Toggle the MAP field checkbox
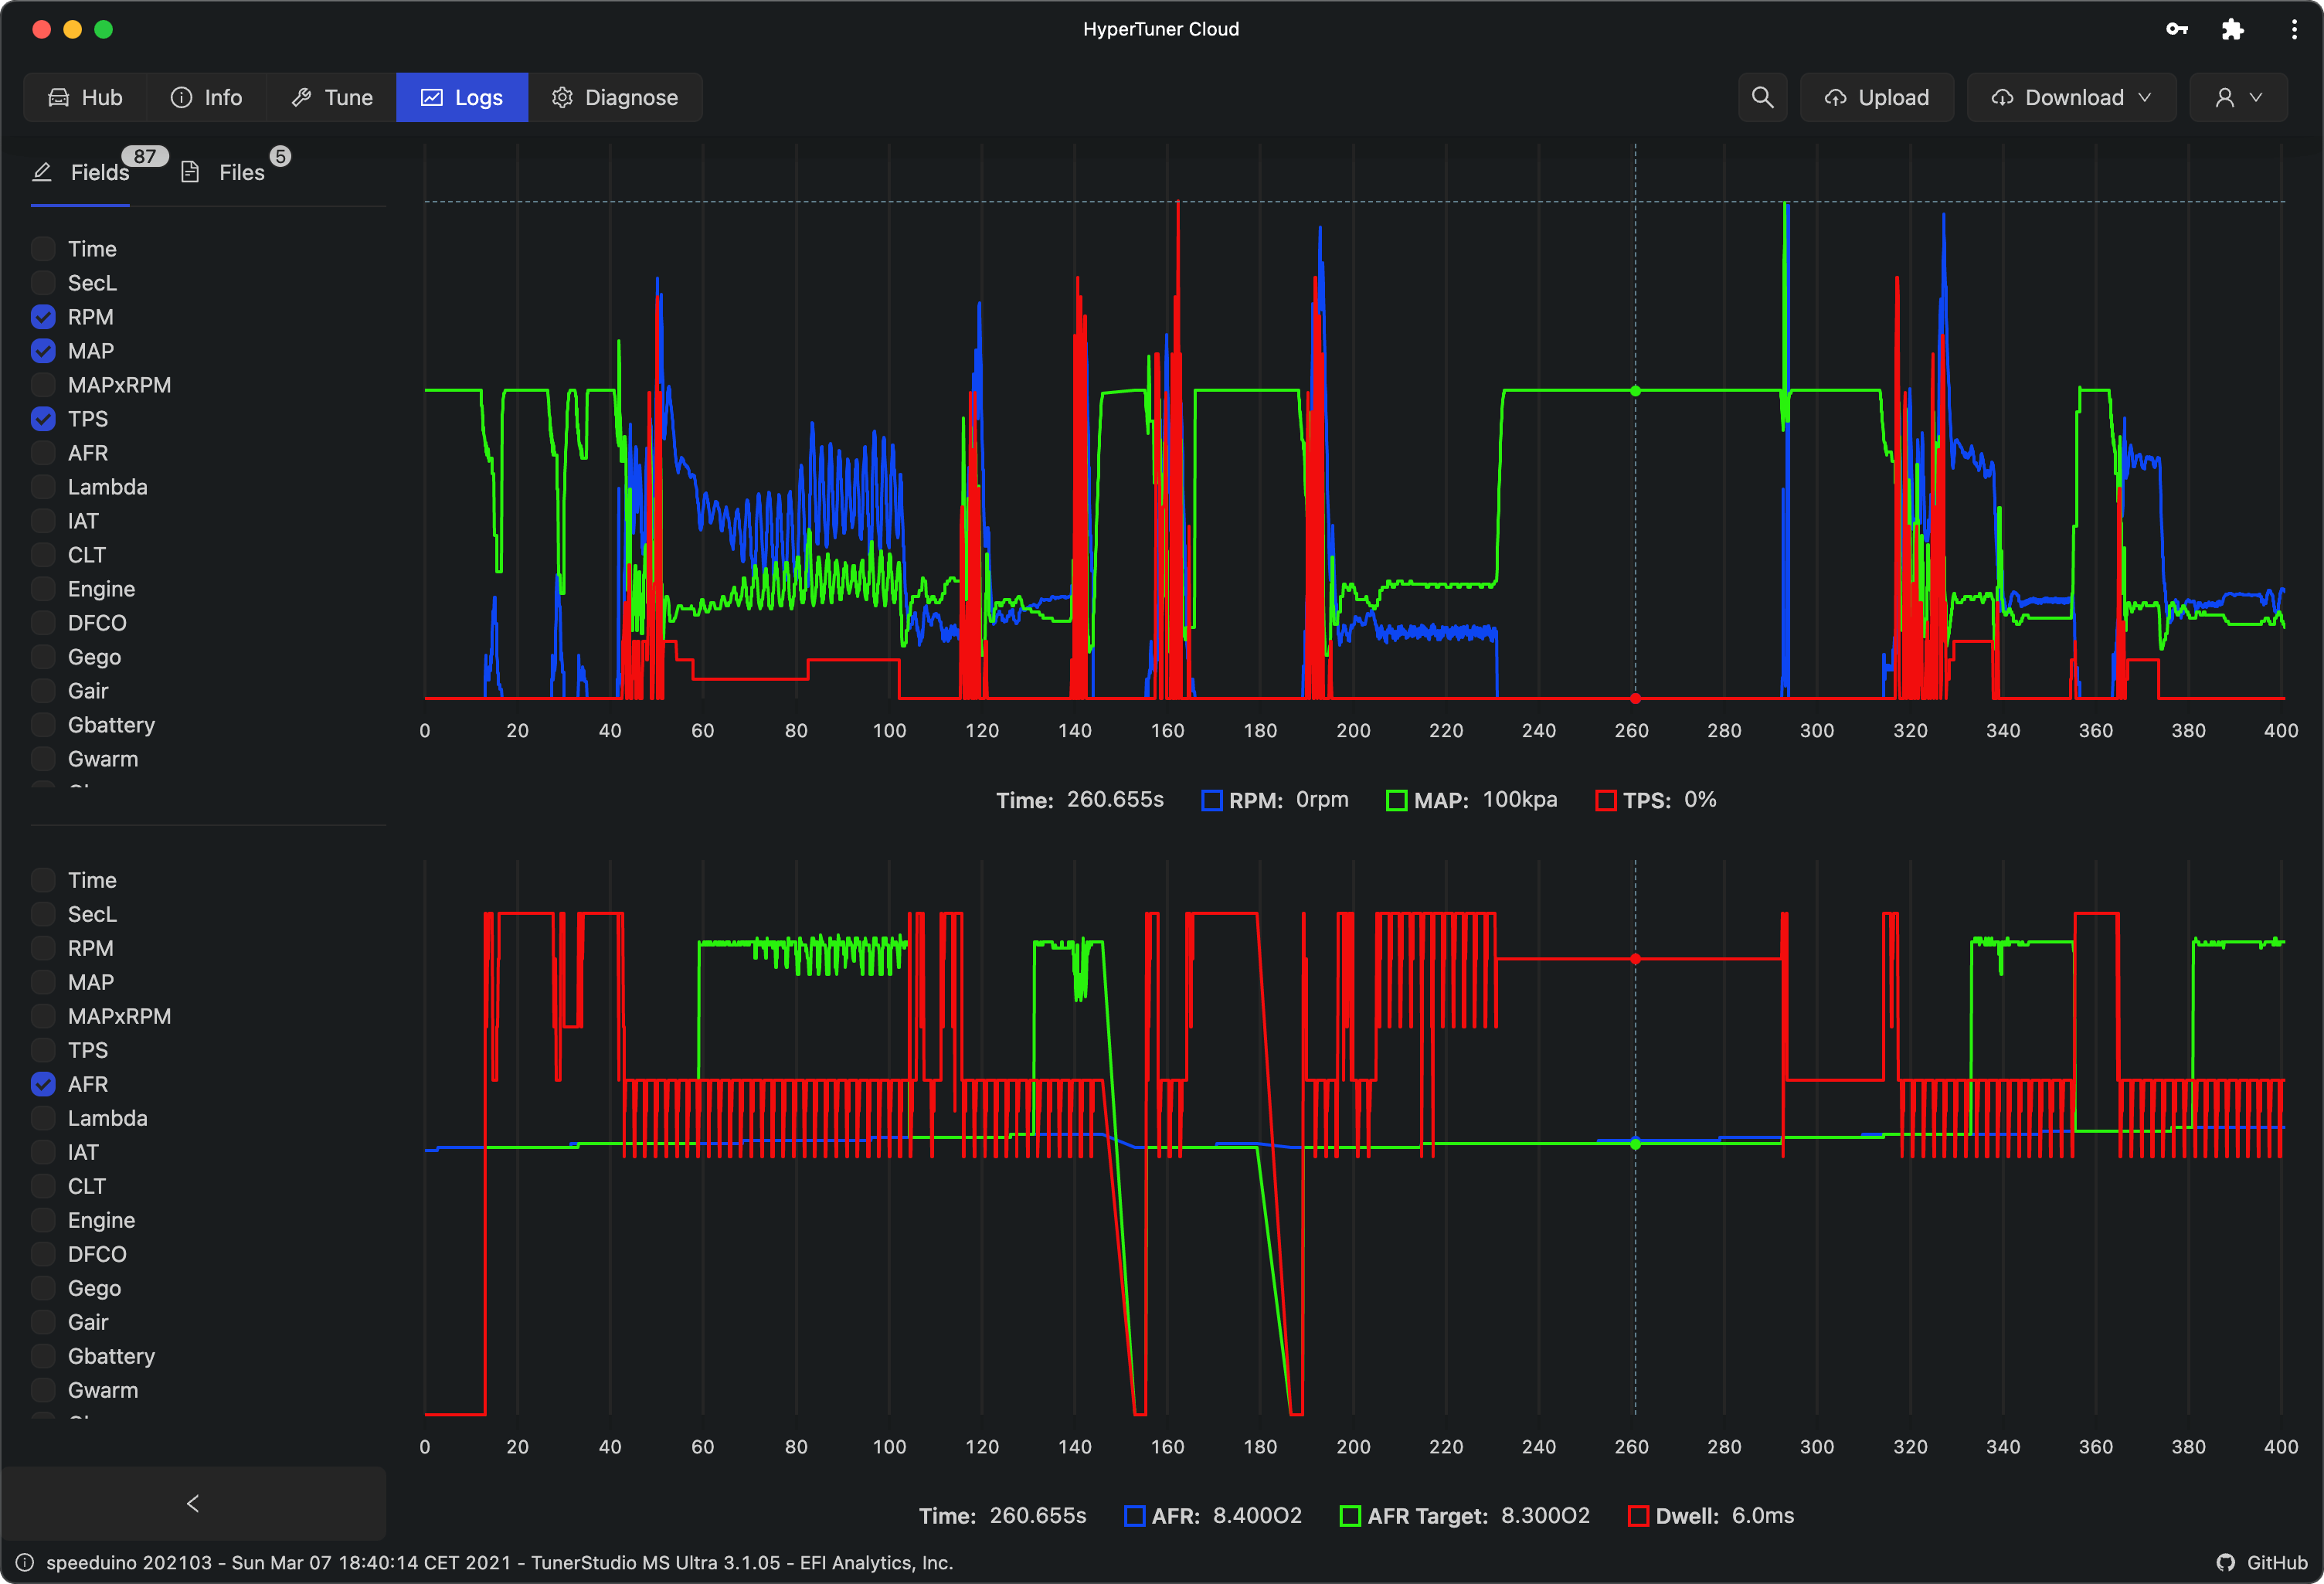Image resolution: width=2324 pixels, height=1584 pixels. pyautogui.click(x=42, y=352)
